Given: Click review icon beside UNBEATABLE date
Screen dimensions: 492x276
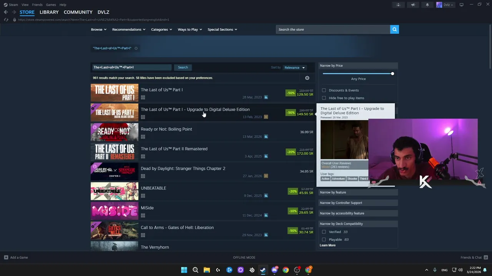Looking at the screenshot, I should tap(266, 195).
